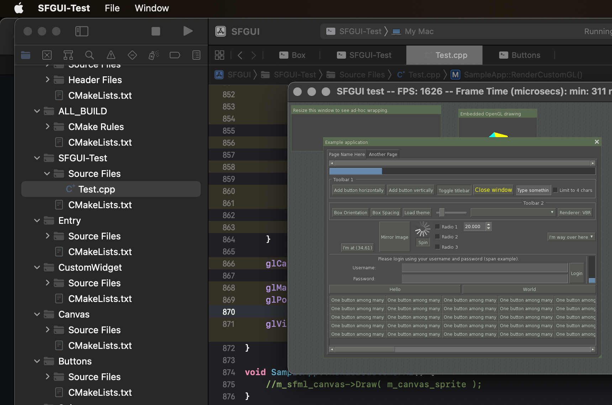The image size is (612, 405).
Task: Open the Find navigator in Xcode
Action: tap(89, 55)
